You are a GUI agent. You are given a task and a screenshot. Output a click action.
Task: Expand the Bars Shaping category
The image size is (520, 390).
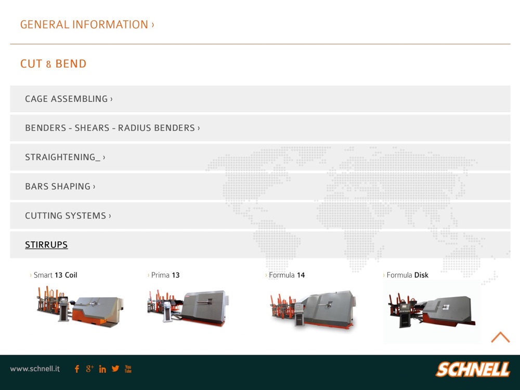(x=260, y=186)
